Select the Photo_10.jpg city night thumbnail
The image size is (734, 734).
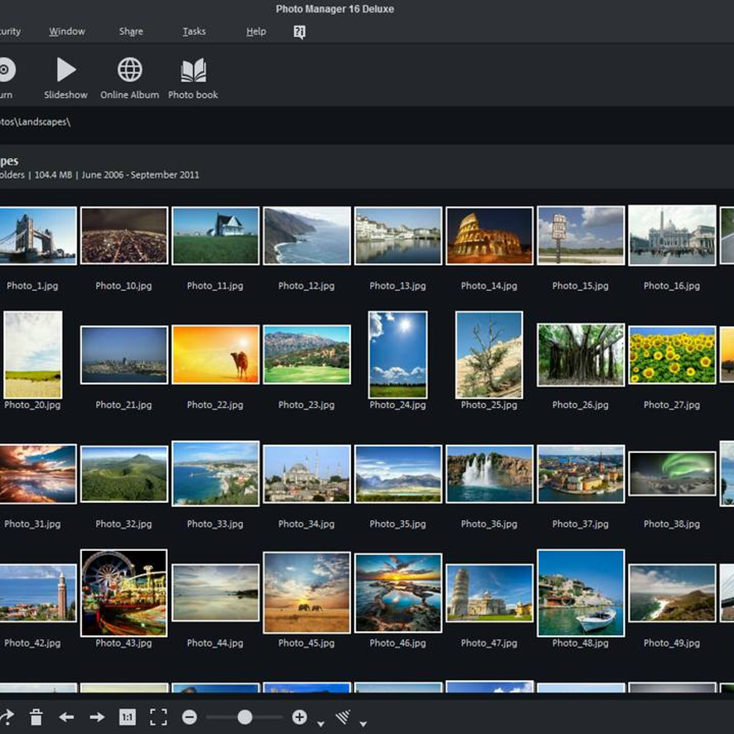[124, 235]
